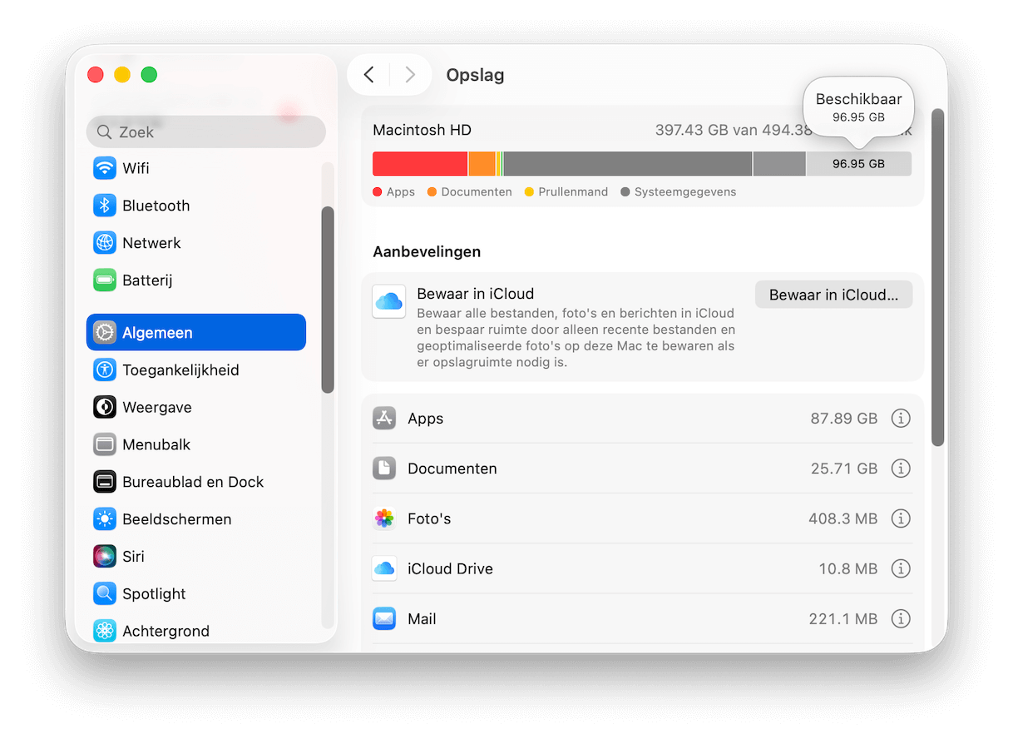Screen dimensions: 1013x739
Task: Click the red Apps segment of storage bar
Action: [420, 164]
